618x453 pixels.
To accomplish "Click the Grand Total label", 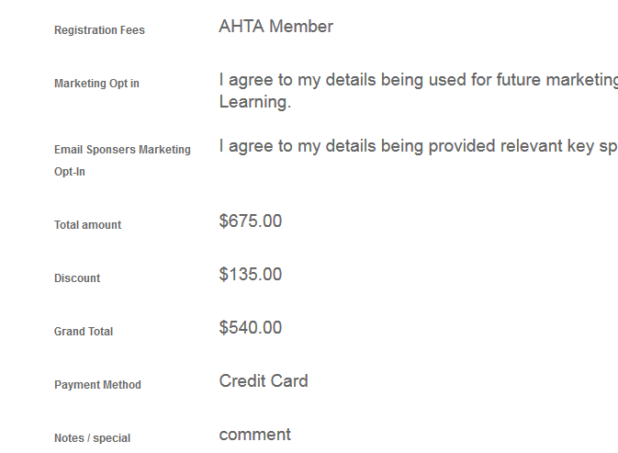I will pos(84,332).
